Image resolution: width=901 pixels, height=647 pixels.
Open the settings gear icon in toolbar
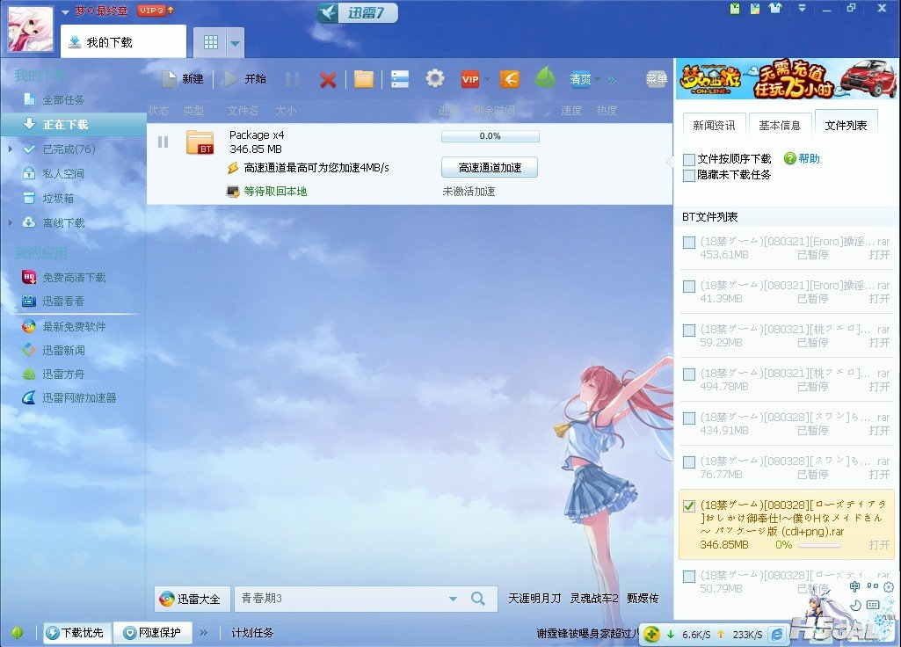435,79
